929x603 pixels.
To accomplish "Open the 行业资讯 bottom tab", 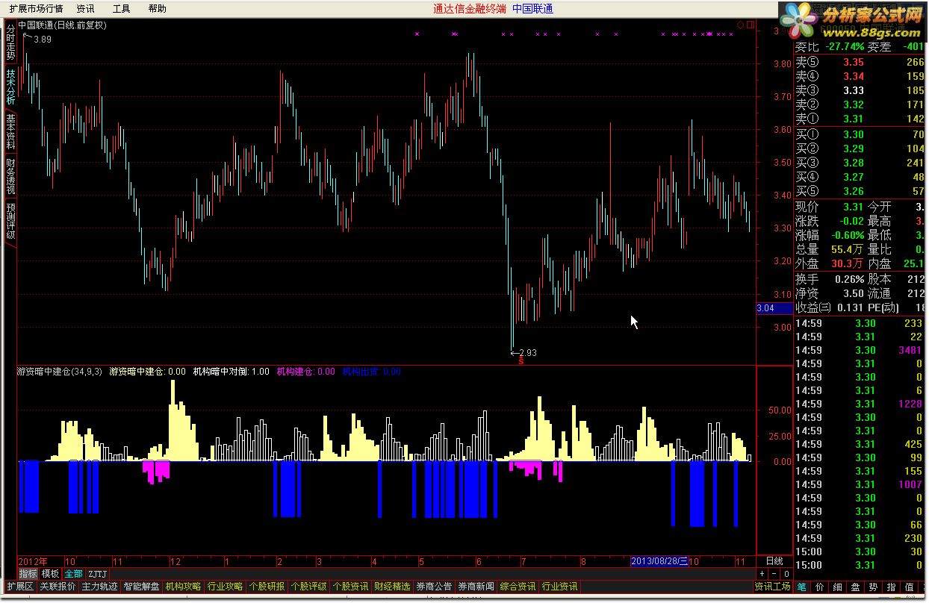I will 559,587.
